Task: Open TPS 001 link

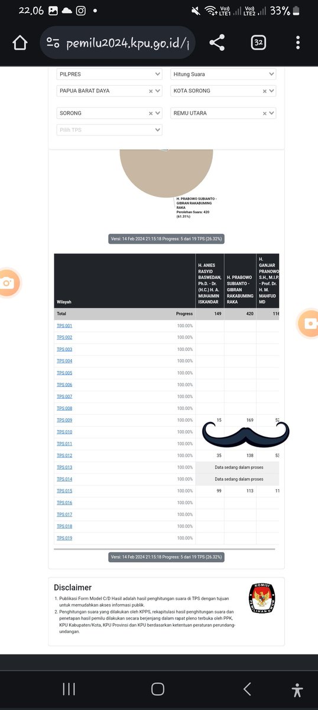Action: pos(64,326)
